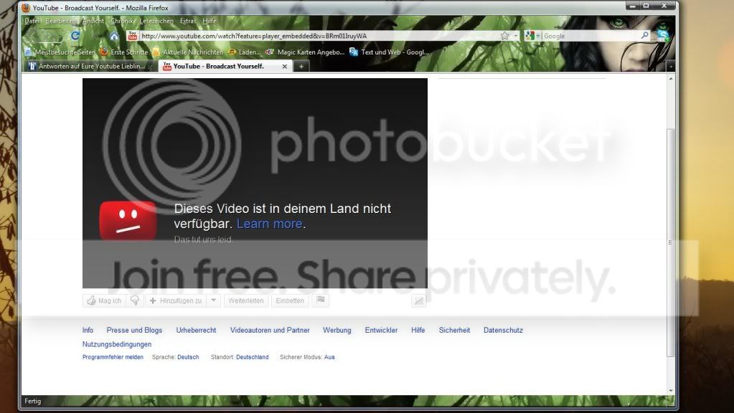This screenshot has height=413, width=734.
Task: Flag the video with the flag icon
Action: click(321, 300)
